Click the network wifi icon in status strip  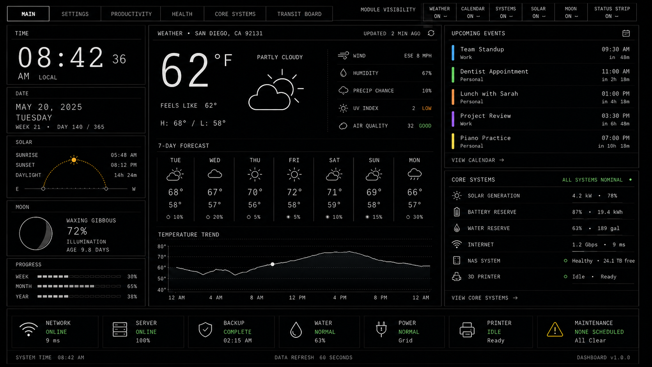pos(29,330)
